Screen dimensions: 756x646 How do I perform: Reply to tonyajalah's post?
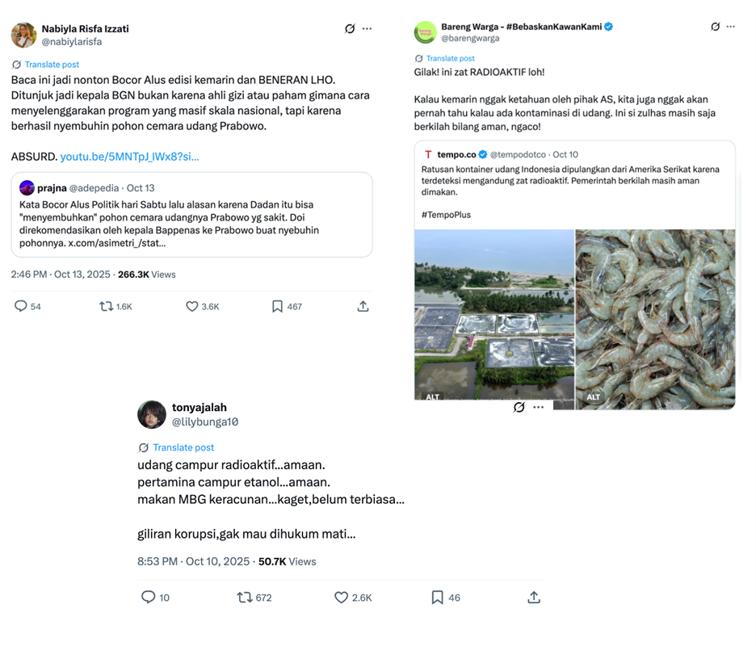point(148,598)
